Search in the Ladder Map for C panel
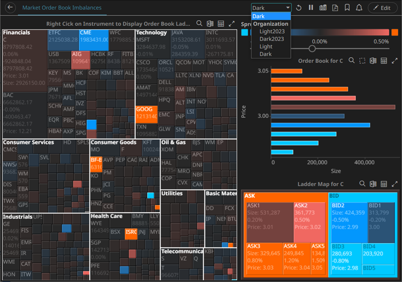This screenshot has width=402, height=282. click(362, 183)
